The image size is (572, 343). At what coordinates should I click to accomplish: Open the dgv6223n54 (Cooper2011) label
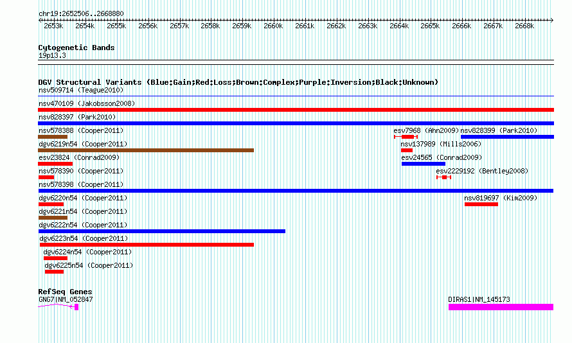(x=84, y=238)
